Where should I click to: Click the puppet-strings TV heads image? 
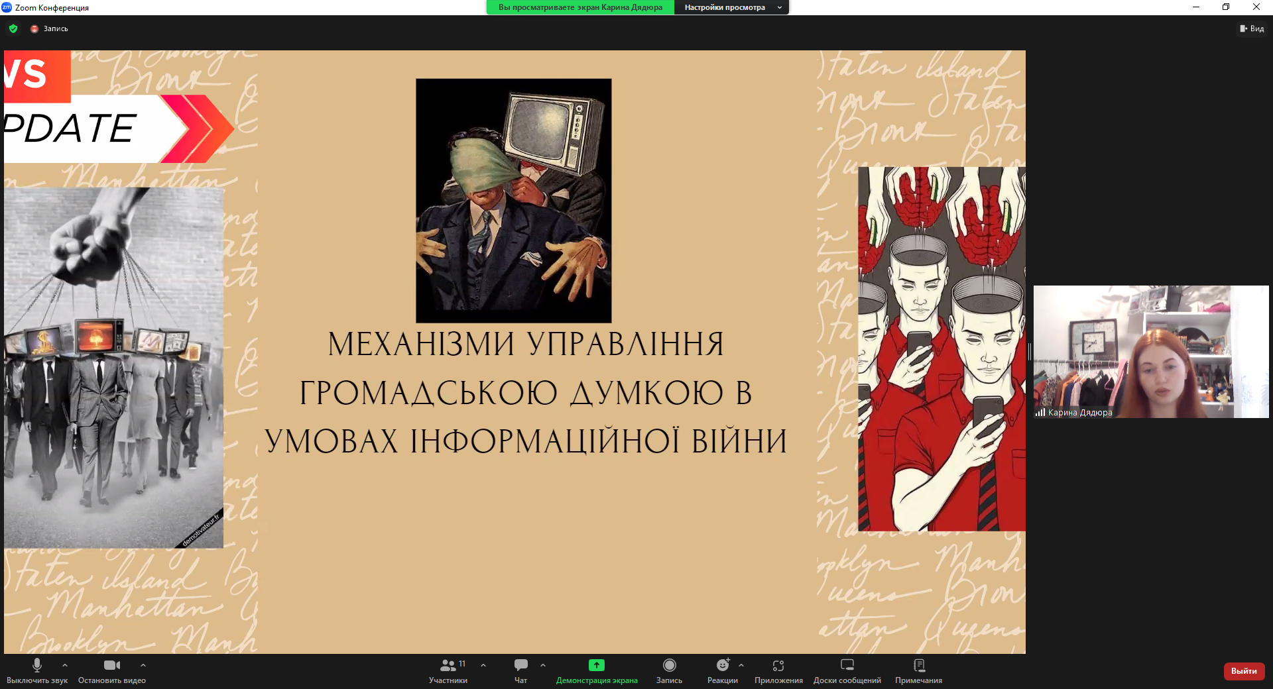tap(113, 368)
